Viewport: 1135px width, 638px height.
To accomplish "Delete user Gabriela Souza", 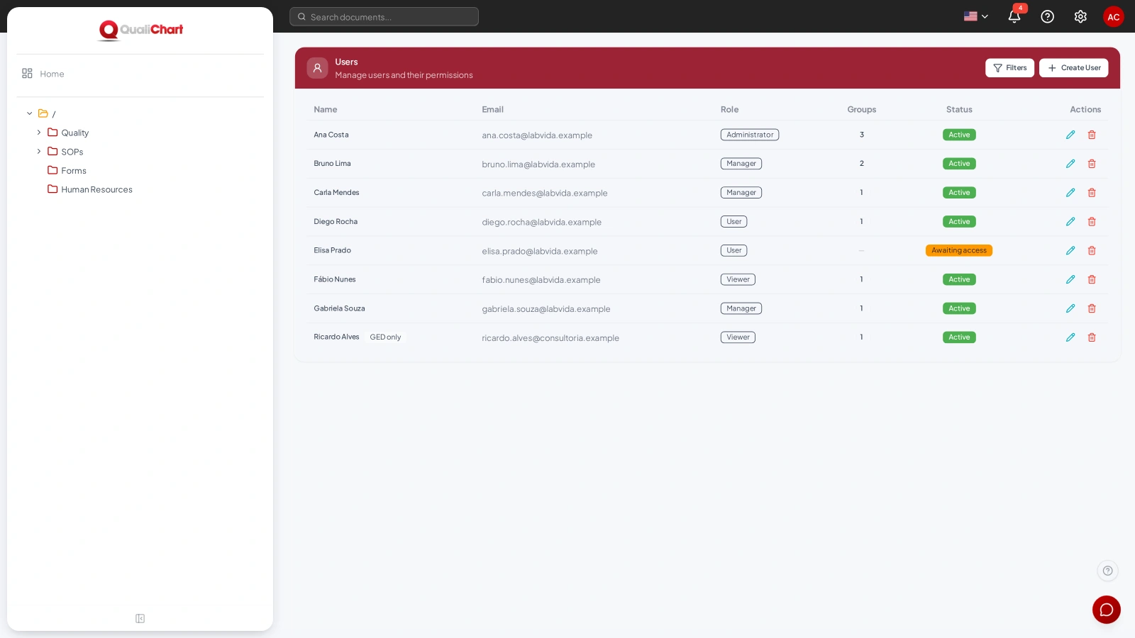I will pyautogui.click(x=1092, y=308).
